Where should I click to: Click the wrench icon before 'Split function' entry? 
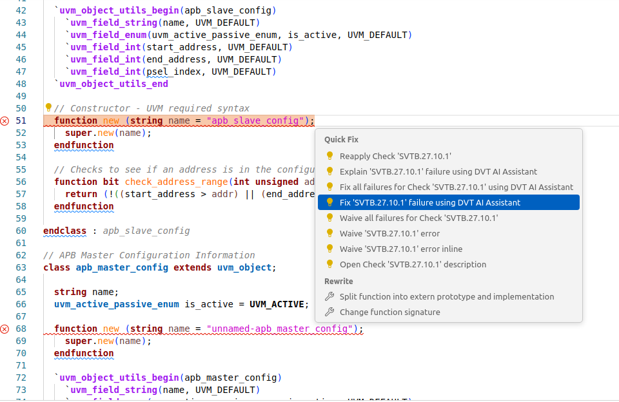(329, 296)
